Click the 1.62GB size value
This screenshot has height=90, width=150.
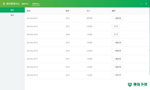point(89,75)
